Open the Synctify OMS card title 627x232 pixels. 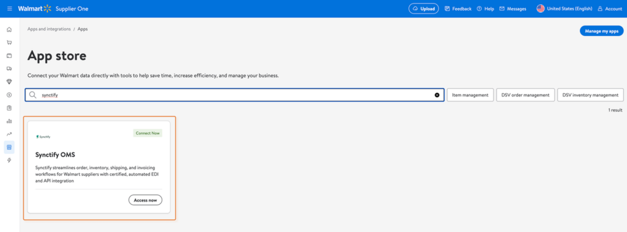coord(55,154)
